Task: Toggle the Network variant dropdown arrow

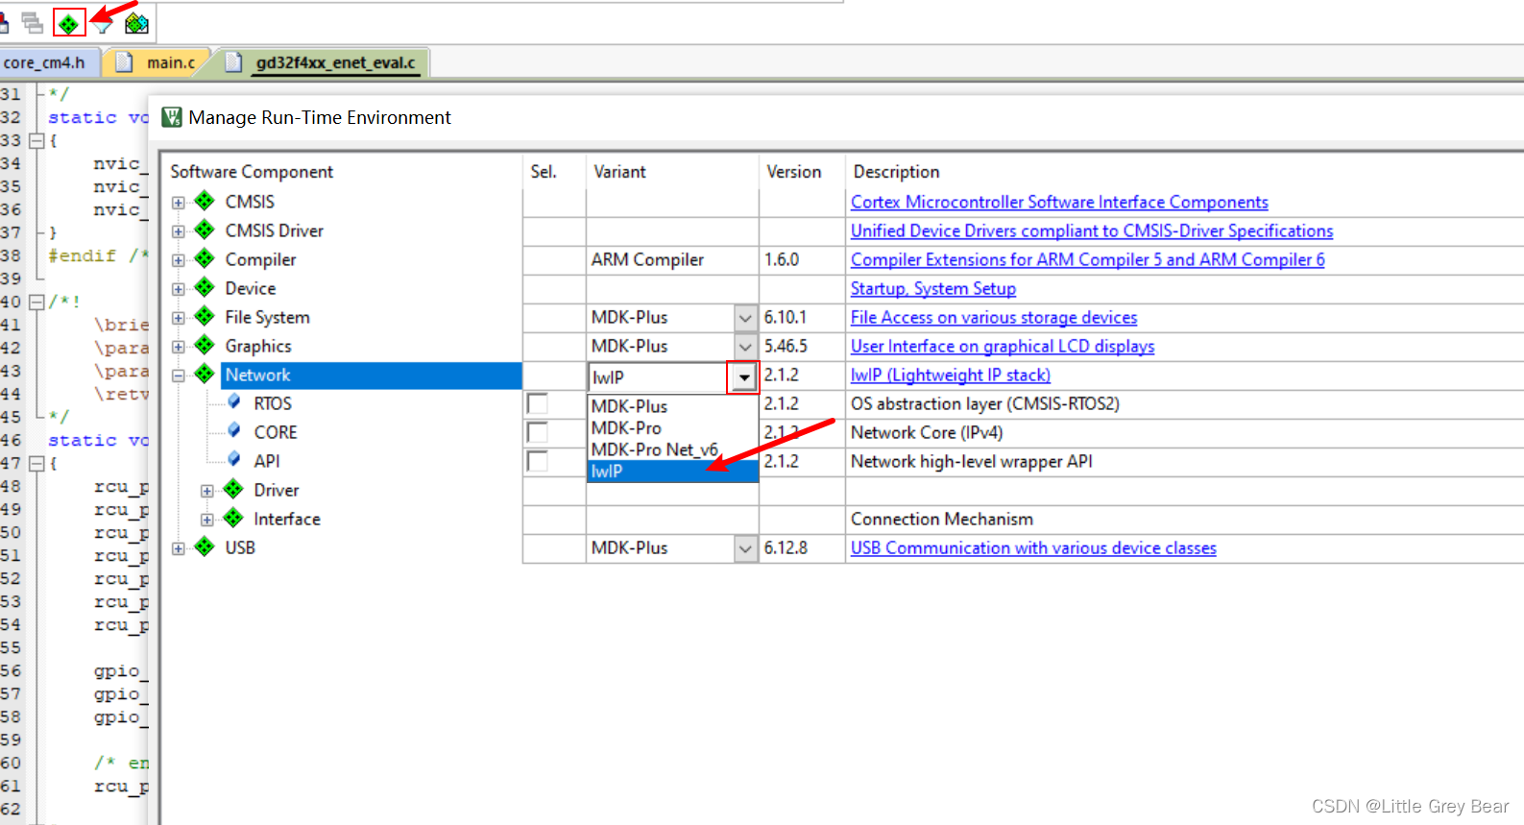Action: point(743,377)
